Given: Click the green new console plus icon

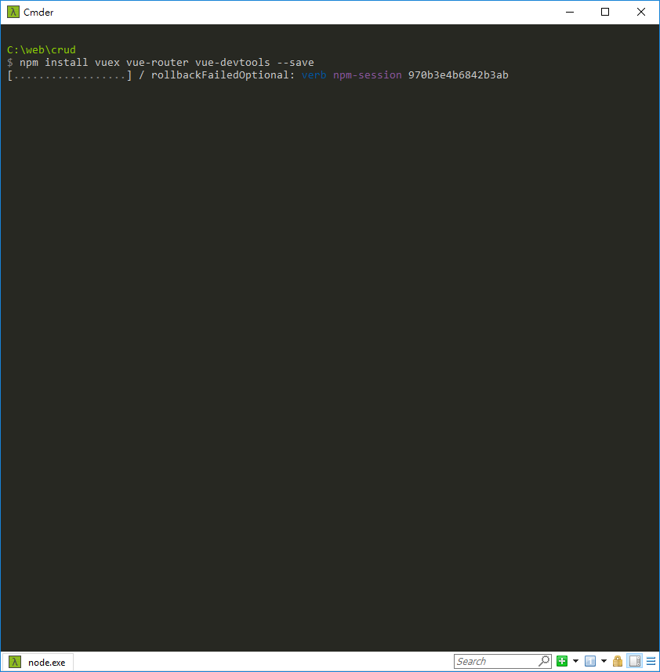Looking at the screenshot, I should point(562,661).
